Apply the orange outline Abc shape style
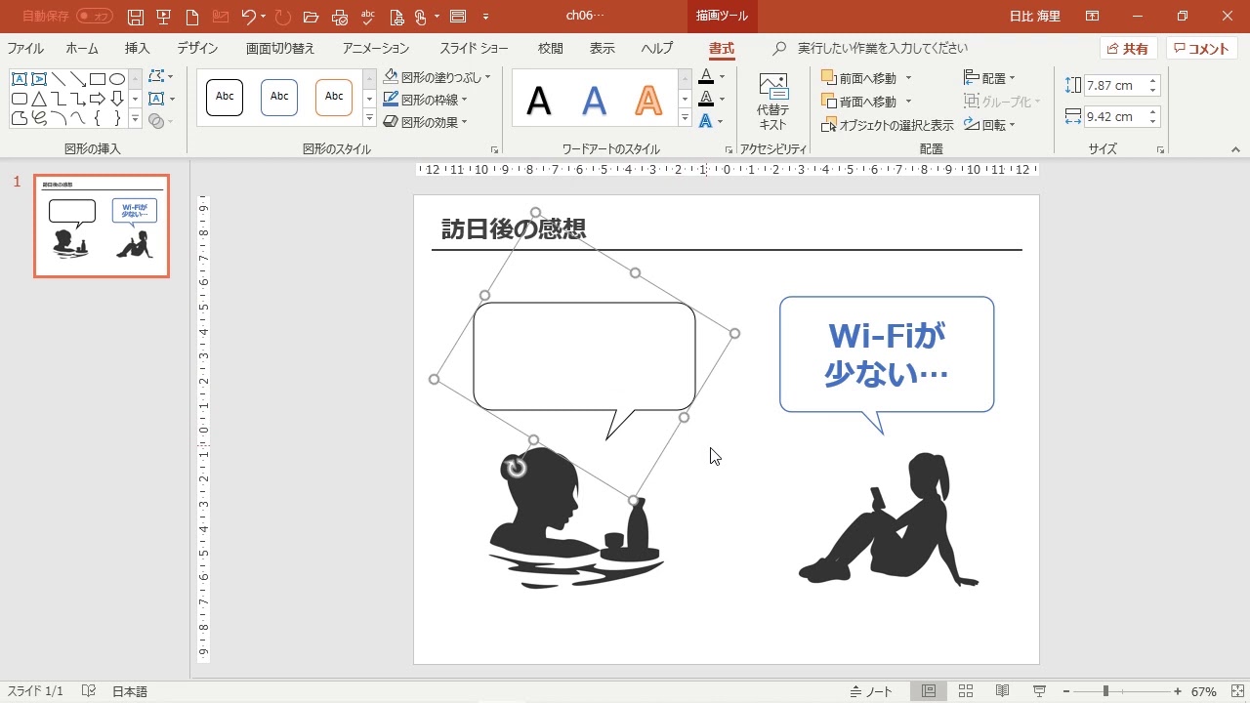This screenshot has width=1250, height=703. point(334,97)
